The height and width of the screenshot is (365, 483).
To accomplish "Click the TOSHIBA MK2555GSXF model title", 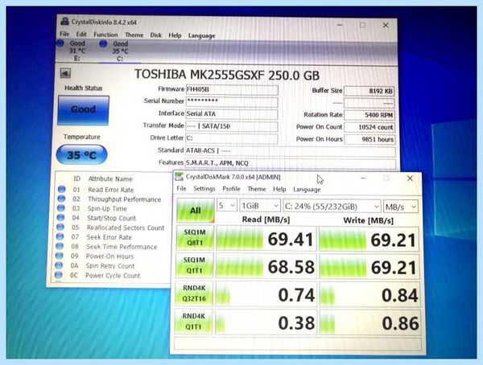I will tap(227, 75).
